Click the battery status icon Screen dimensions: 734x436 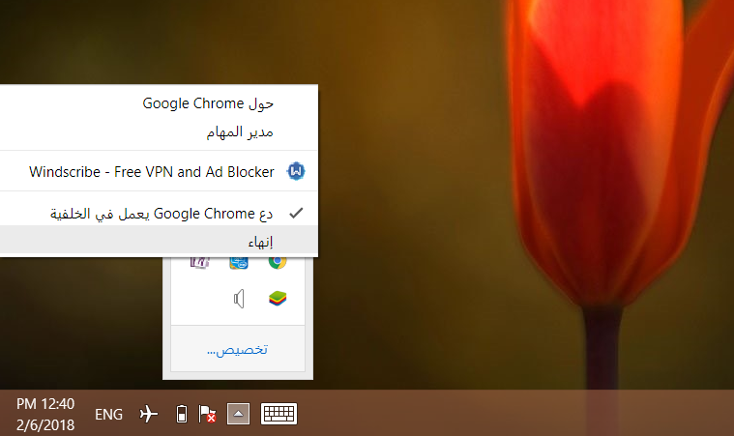[181, 415]
